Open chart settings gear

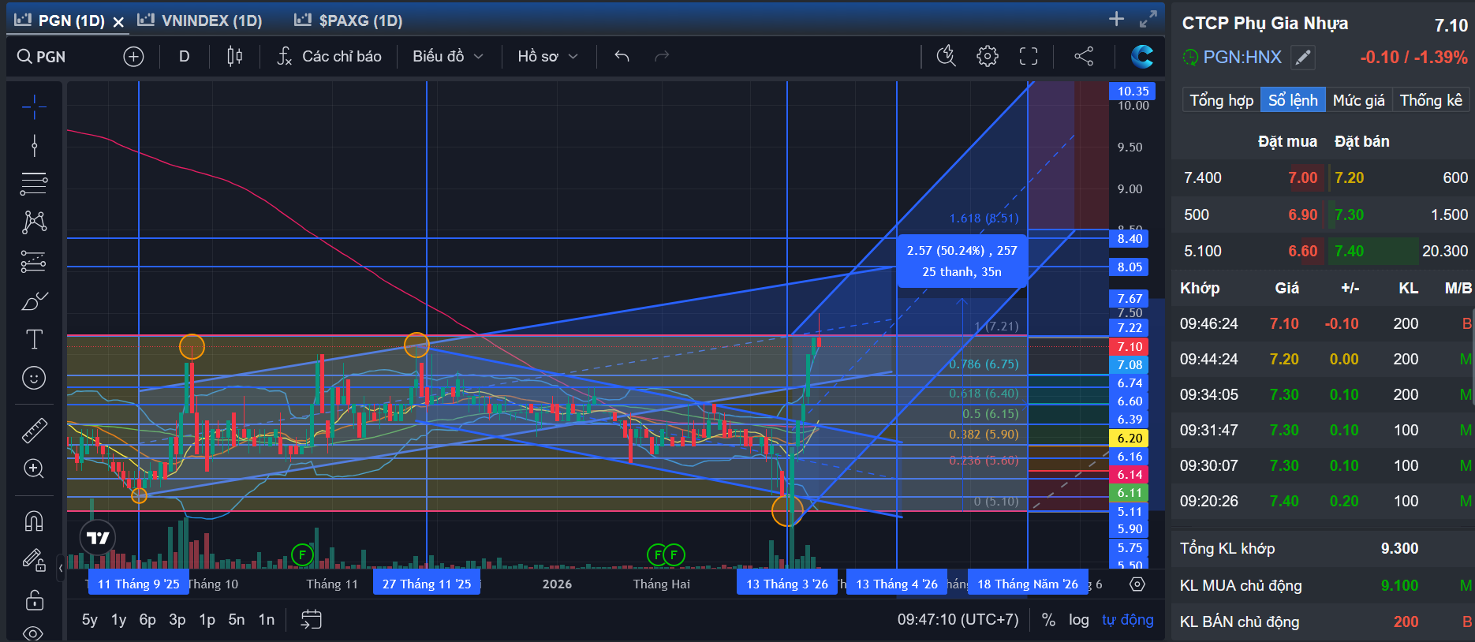(x=987, y=56)
